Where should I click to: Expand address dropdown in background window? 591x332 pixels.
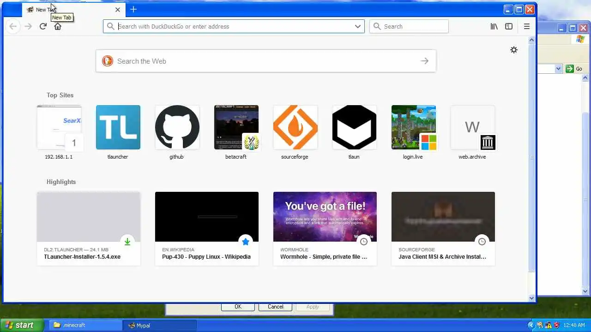coord(558,69)
